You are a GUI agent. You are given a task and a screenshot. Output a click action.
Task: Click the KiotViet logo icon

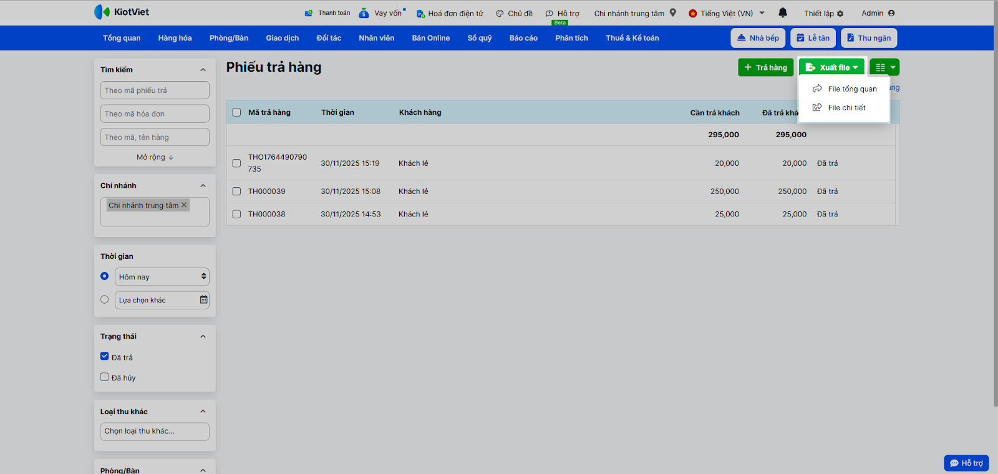pos(102,12)
